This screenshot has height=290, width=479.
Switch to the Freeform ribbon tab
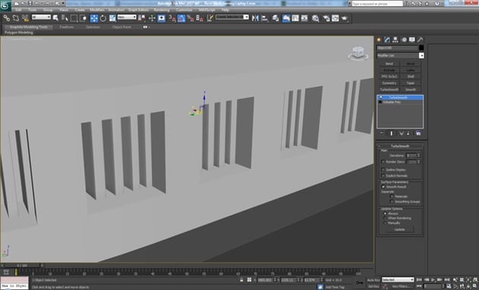coord(67,27)
